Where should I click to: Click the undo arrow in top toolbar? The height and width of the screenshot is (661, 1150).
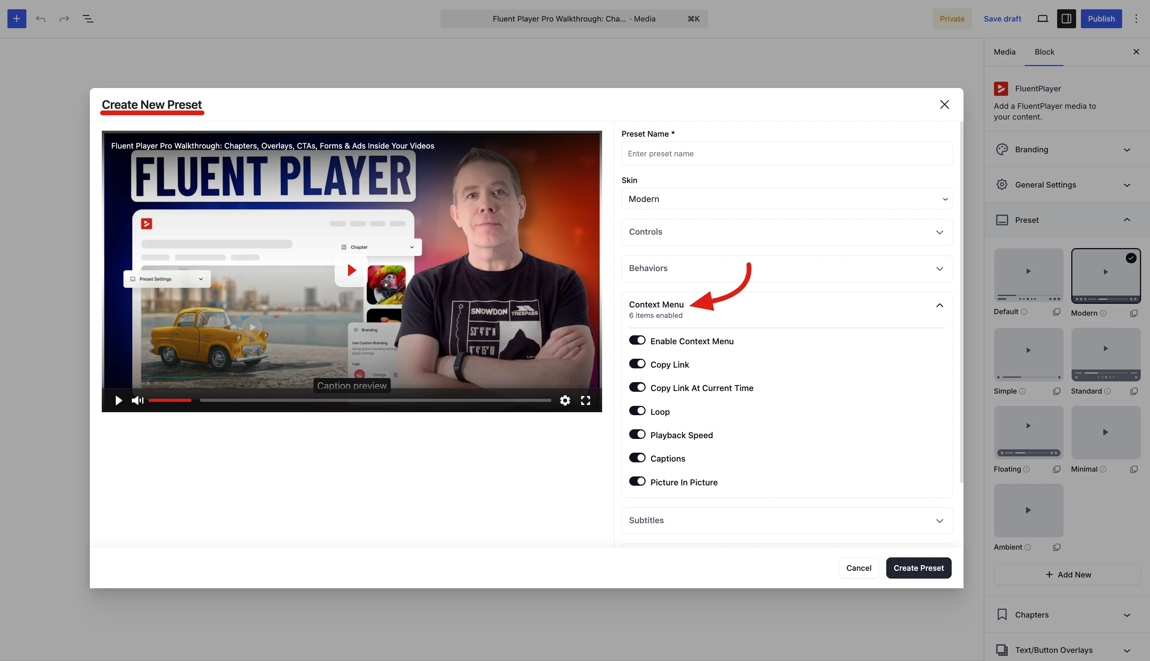pos(41,19)
